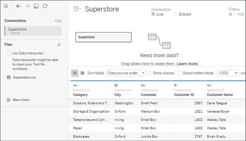The height and width of the screenshot is (141, 246).
Task: Change the Customer Name Abc type icon
Action: pos(209,85)
